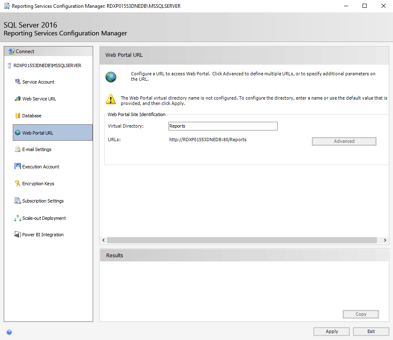The width and height of the screenshot is (393, 340).
Task: Open Subscription Settings page
Action: 43,201
